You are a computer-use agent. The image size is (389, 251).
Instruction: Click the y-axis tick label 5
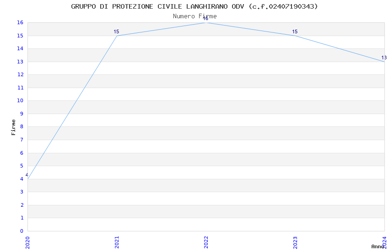pyautogui.click(x=22, y=166)
